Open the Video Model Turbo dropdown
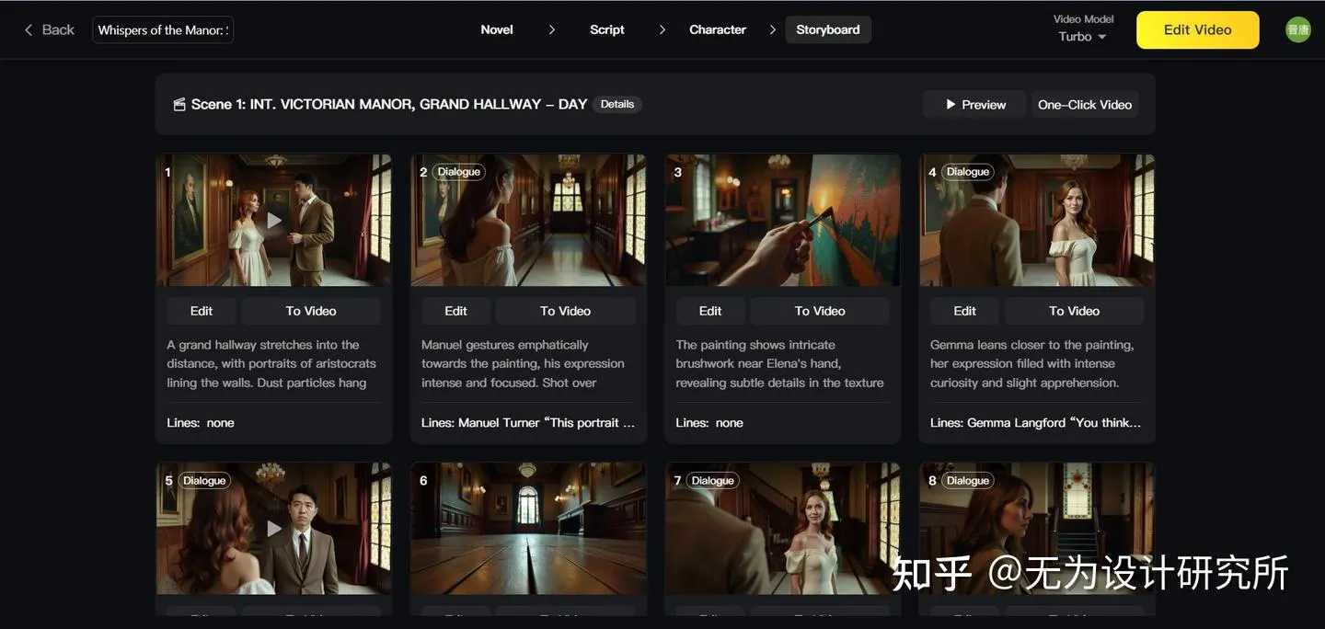The image size is (1325, 629). pyautogui.click(x=1083, y=37)
